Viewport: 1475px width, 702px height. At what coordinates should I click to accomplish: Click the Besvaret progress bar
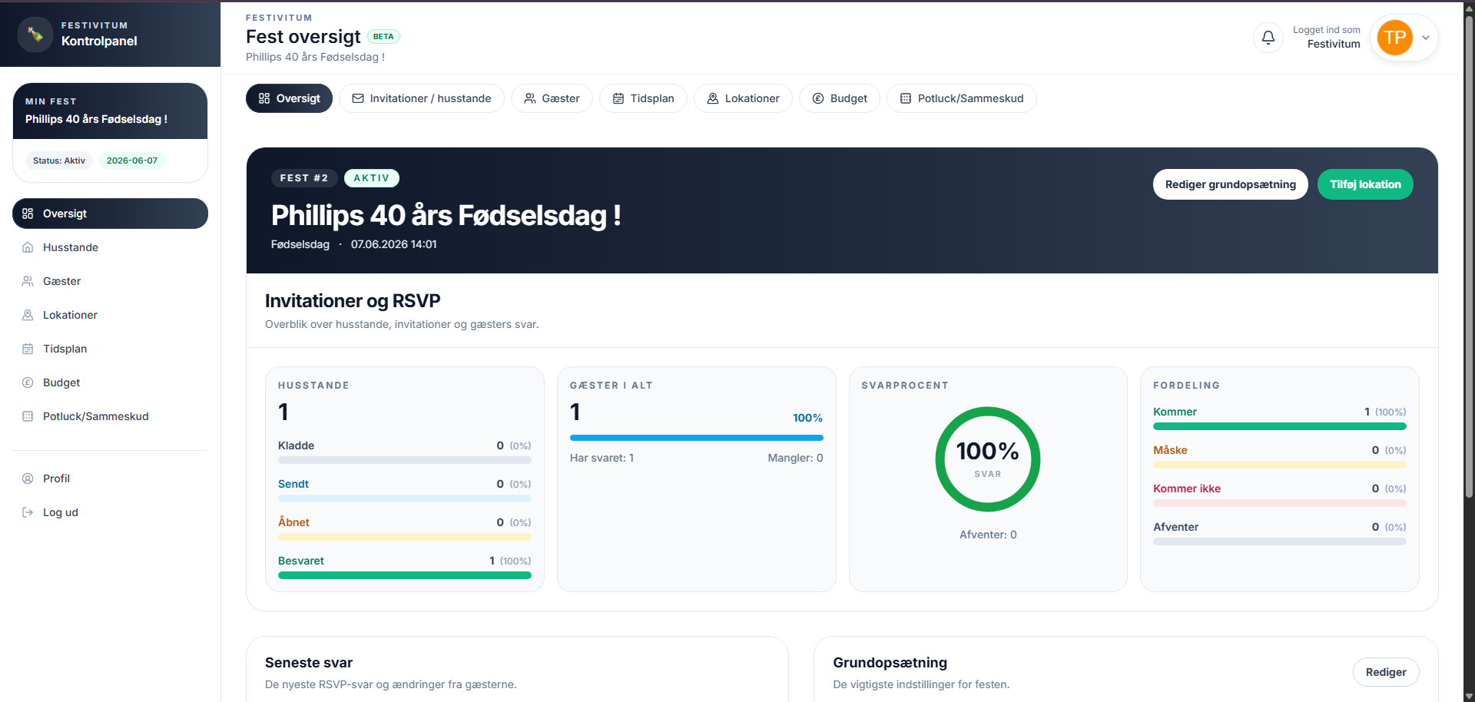(x=404, y=575)
